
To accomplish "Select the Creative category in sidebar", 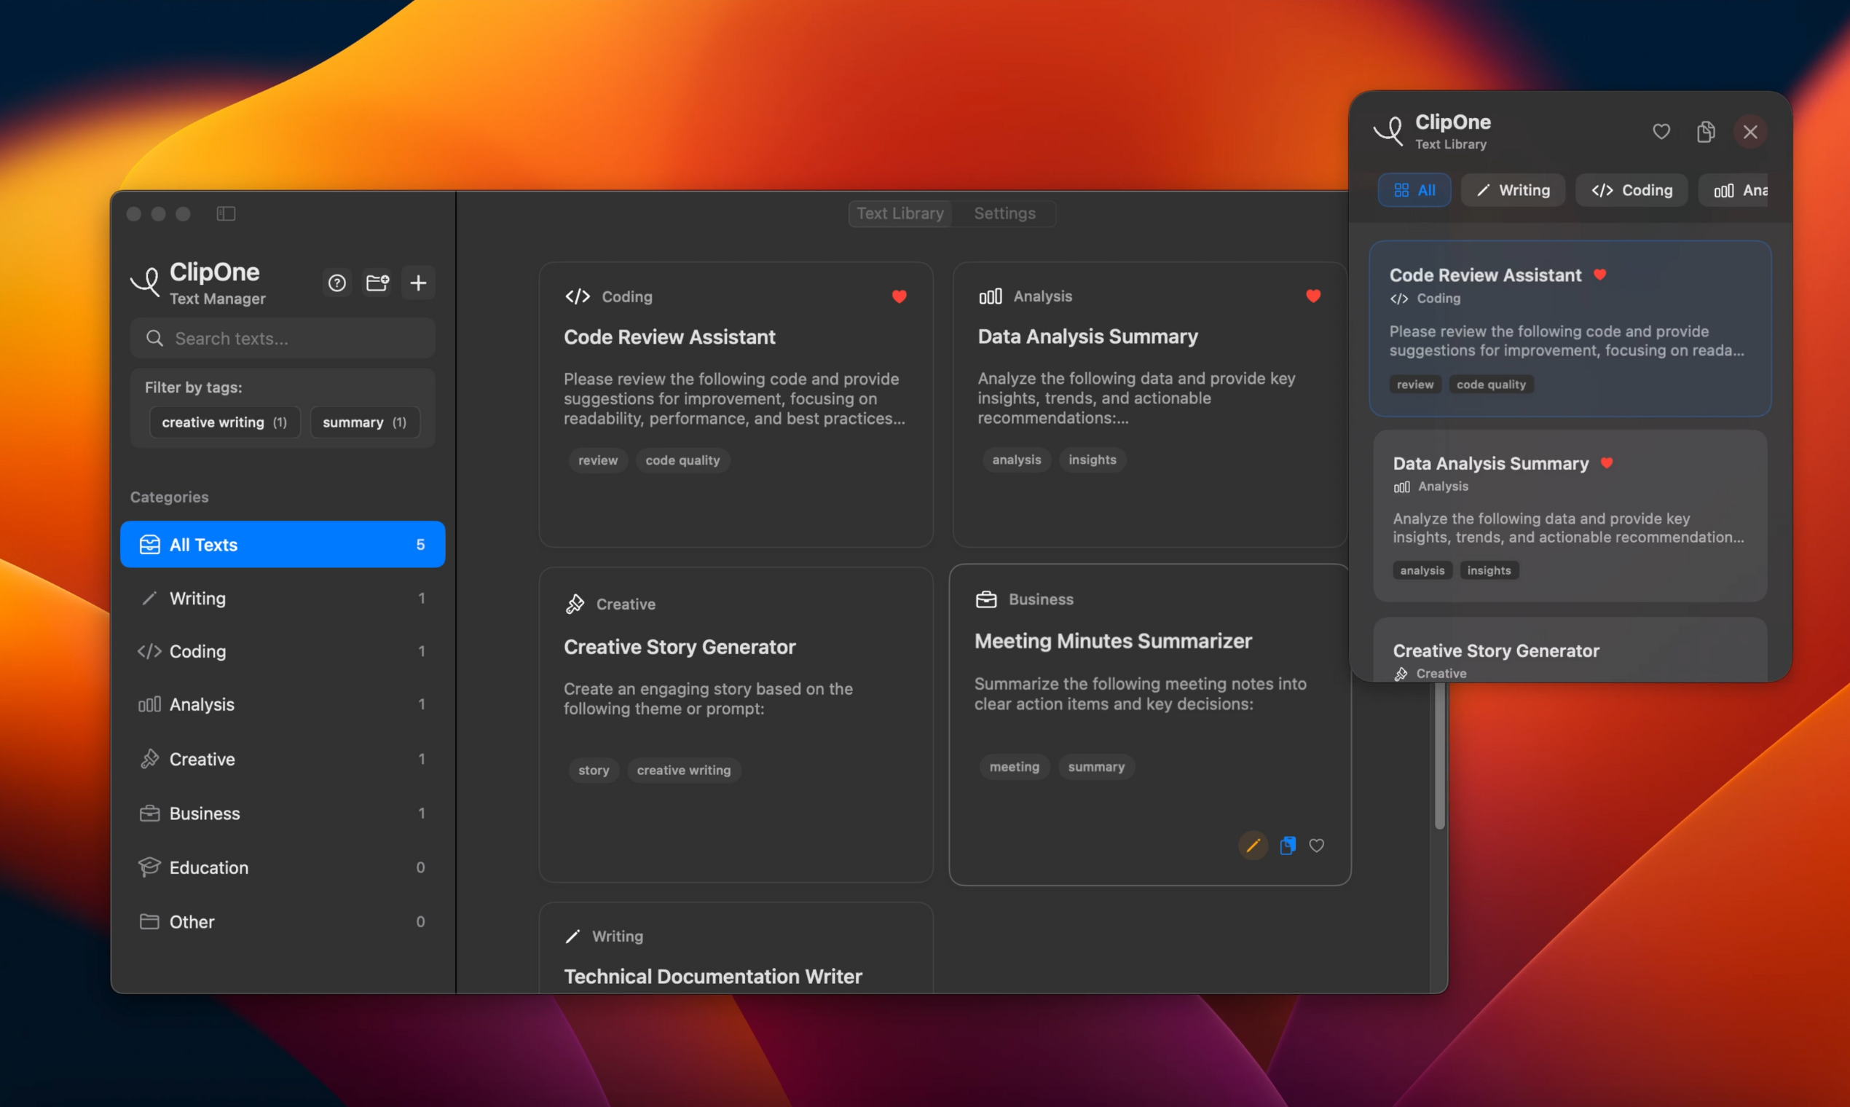I will (283, 759).
